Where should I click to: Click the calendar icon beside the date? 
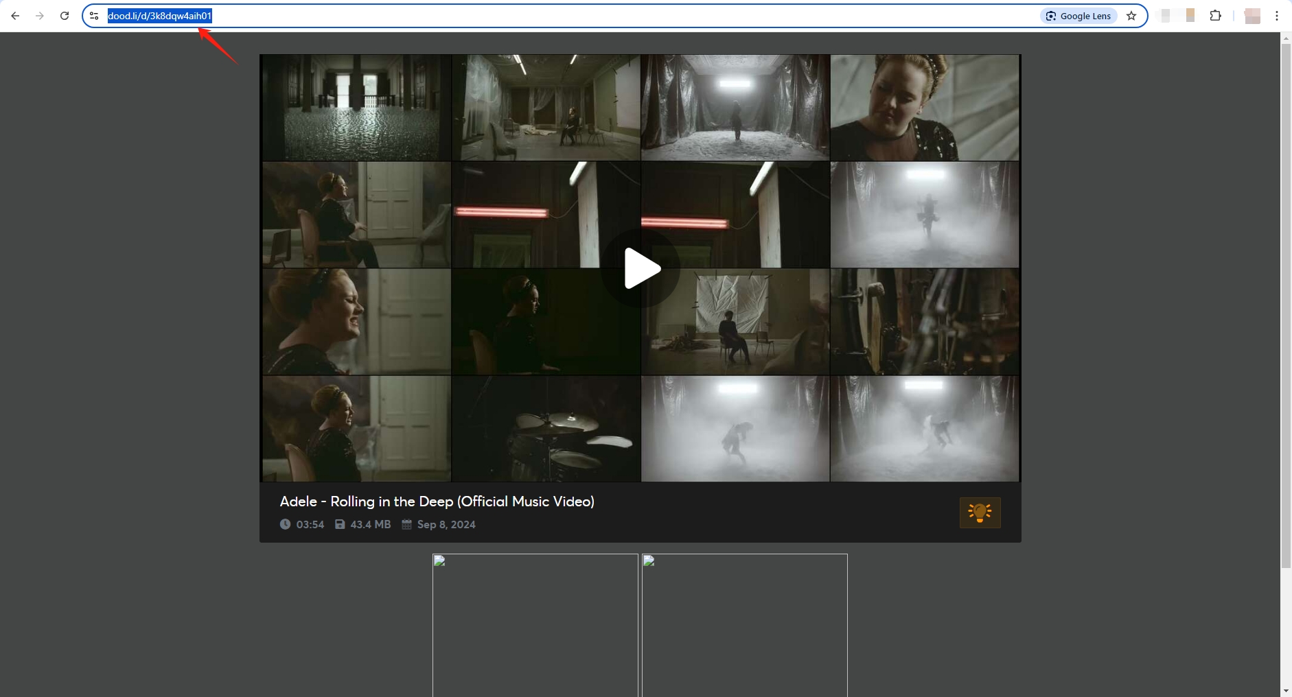pos(406,524)
